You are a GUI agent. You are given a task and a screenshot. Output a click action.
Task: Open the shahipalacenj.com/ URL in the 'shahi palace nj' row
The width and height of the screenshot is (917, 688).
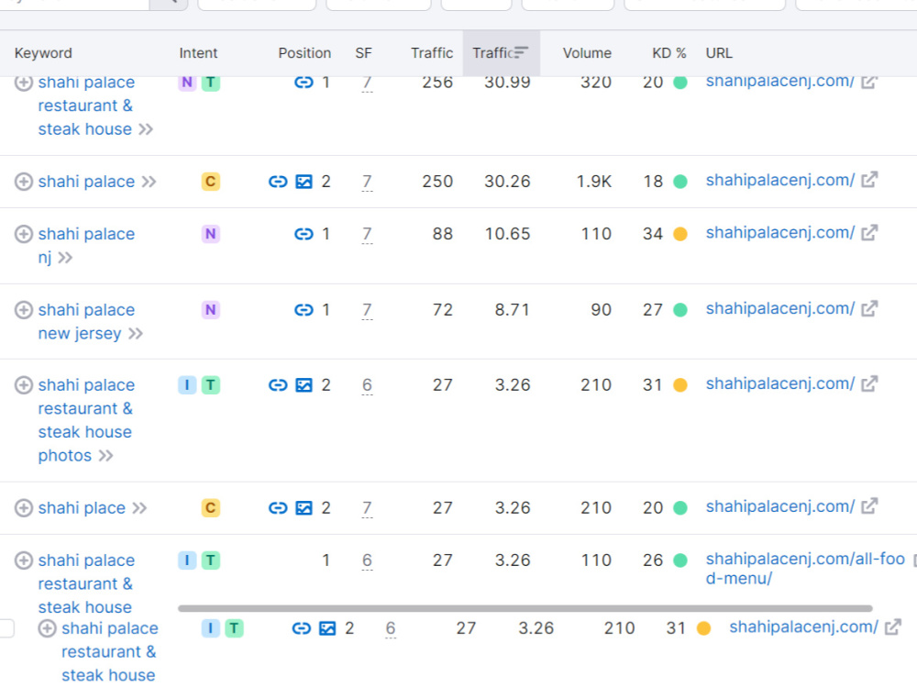point(780,233)
